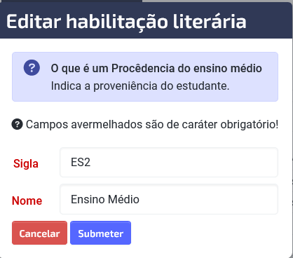293x258 pixels.
Task: Submit the form with Submeter button
Action: [x=100, y=233]
